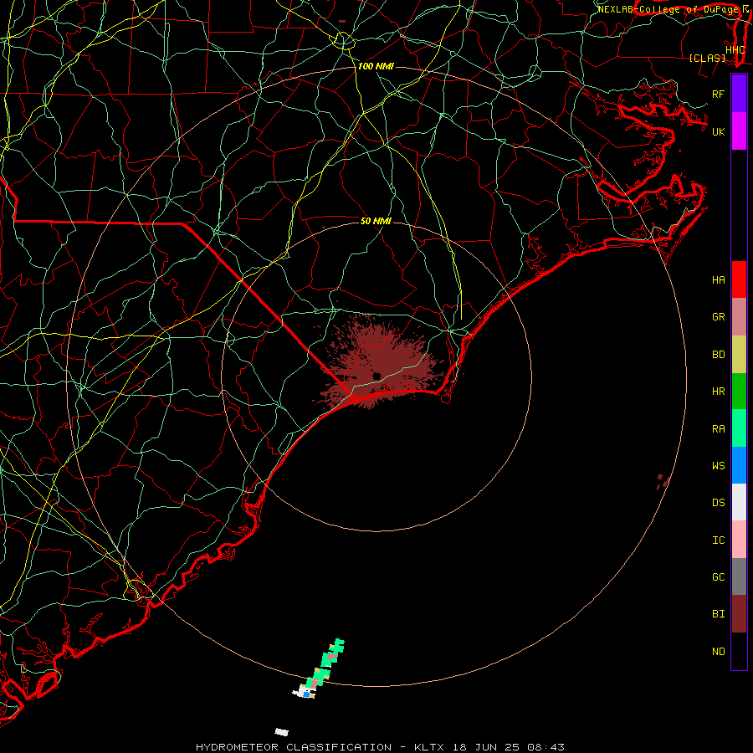This screenshot has height=753, width=753.
Task: Click the HA red legend swatch
Action: tap(739, 279)
